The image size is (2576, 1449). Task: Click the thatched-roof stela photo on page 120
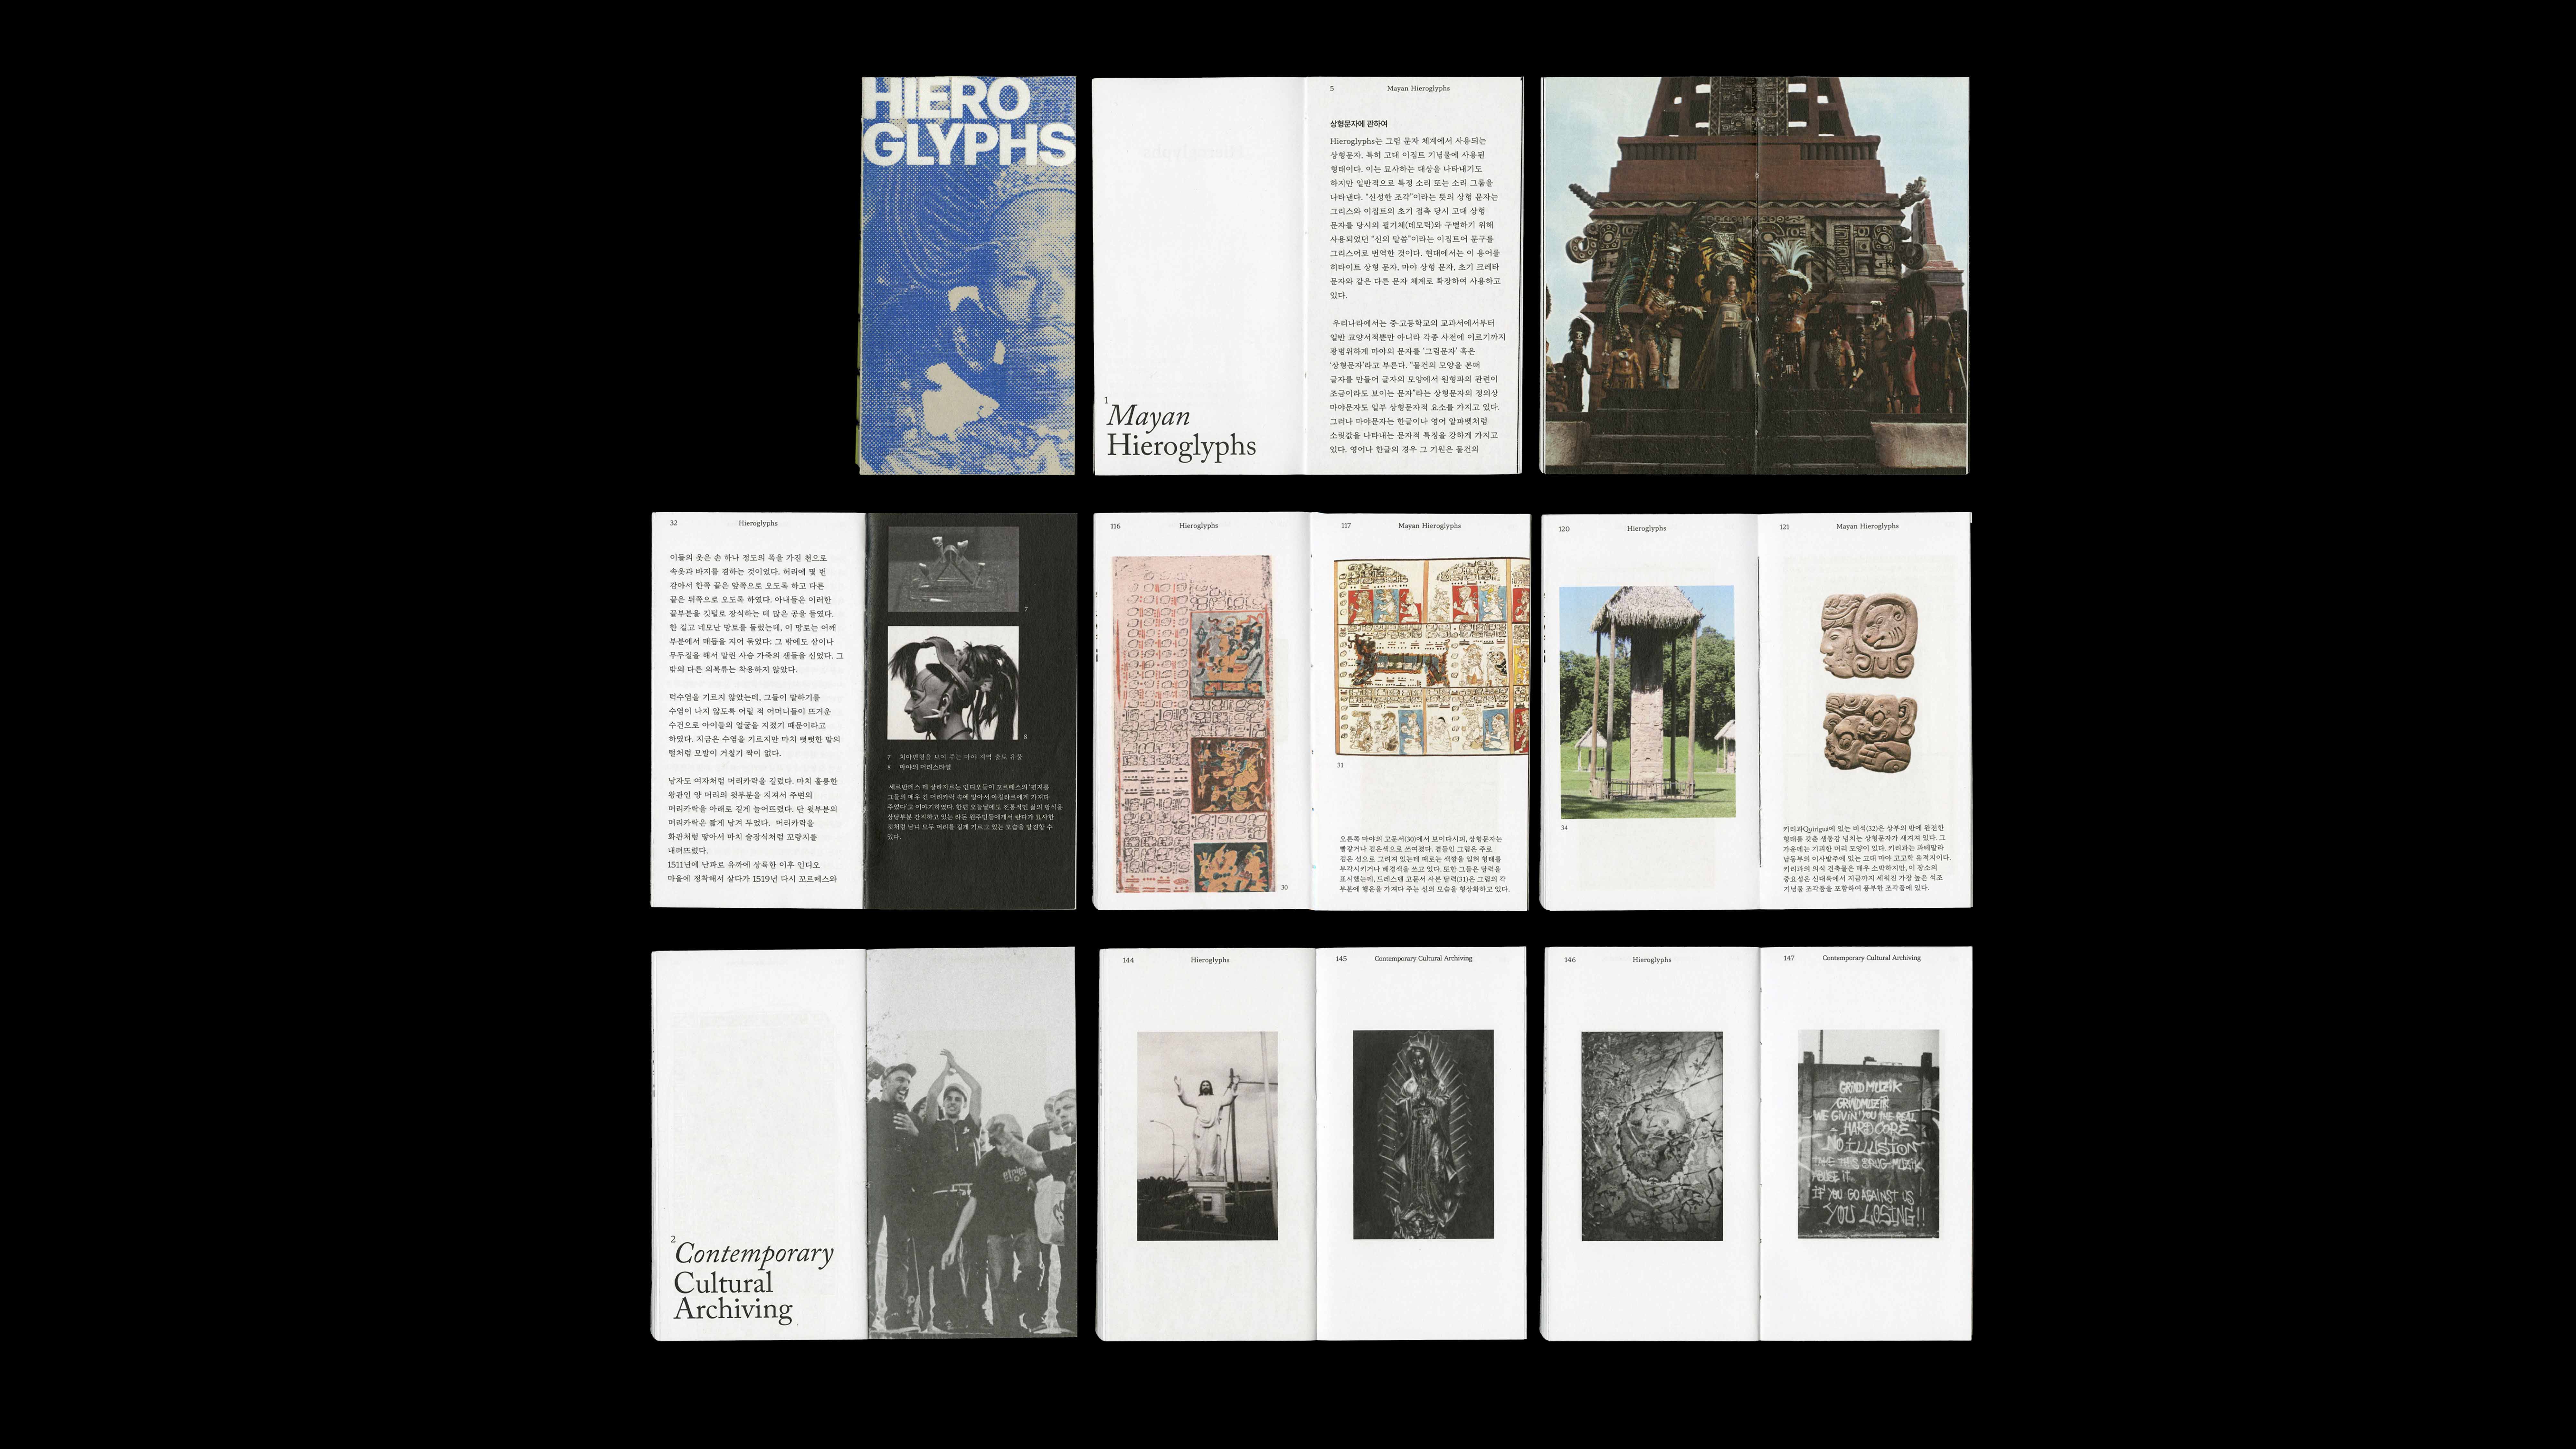tap(1647, 702)
